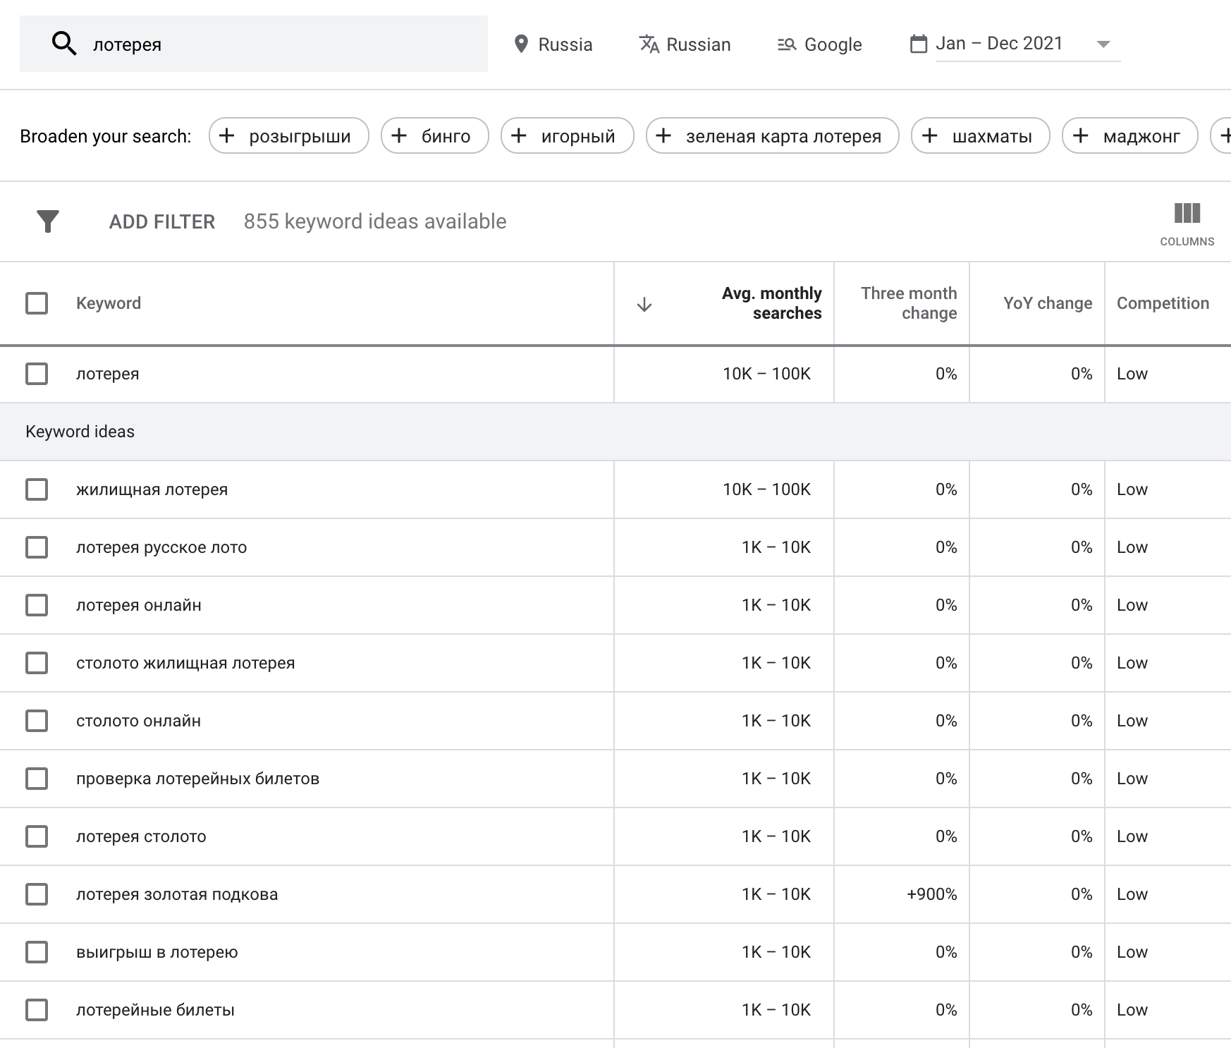The width and height of the screenshot is (1231, 1048).
Task: Add шахматы suggestion to search
Action: [x=981, y=135]
